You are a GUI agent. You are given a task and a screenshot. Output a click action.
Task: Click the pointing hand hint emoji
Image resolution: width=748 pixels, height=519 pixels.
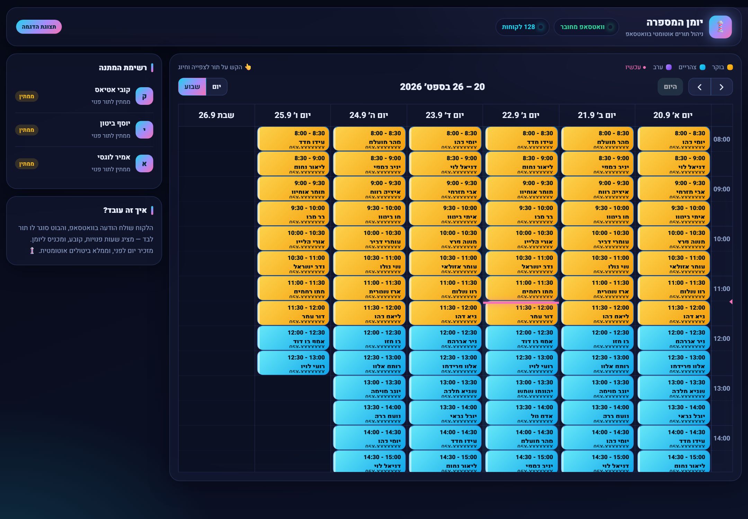[248, 67]
